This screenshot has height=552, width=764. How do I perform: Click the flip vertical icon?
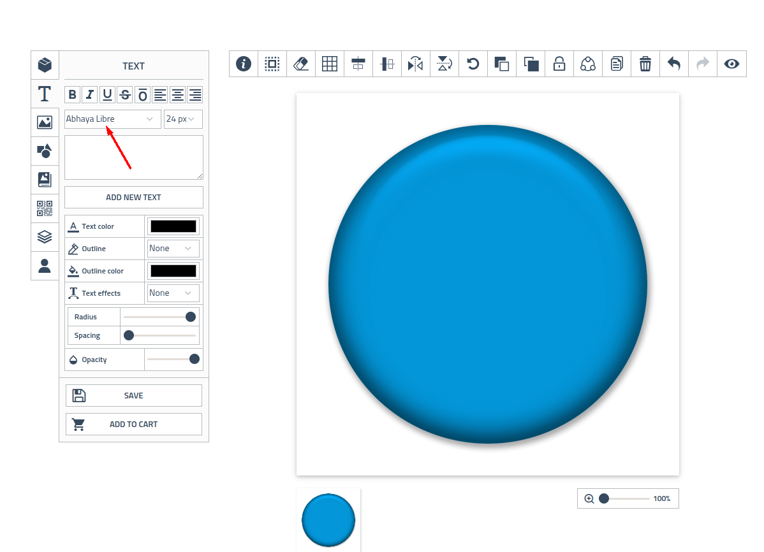tap(444, 64)
